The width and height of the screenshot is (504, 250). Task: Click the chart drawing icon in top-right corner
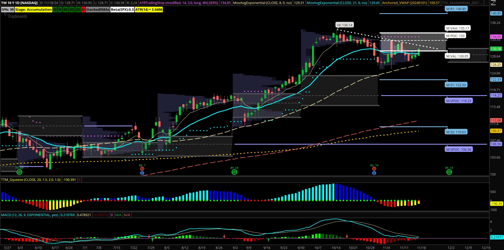click(494, 3)
